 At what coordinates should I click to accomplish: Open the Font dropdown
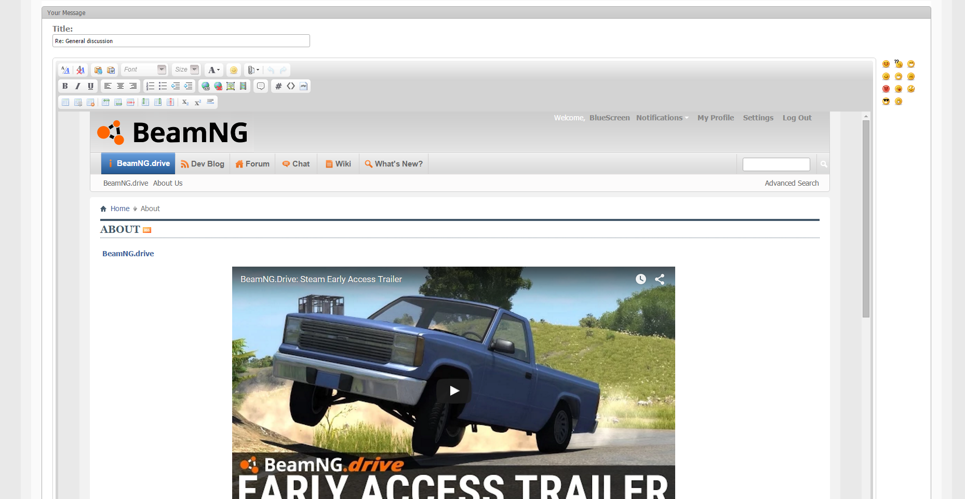click(x=144, y=70)
